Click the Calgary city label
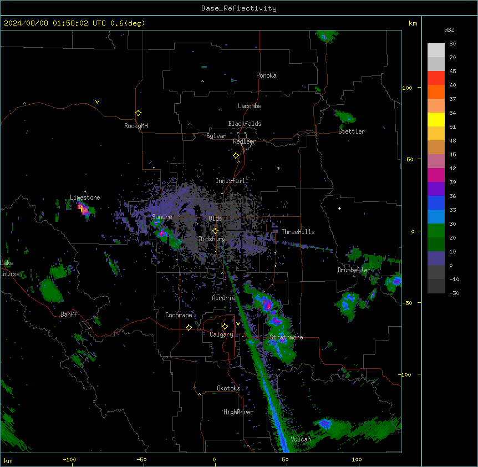 (x=221, y=334)
